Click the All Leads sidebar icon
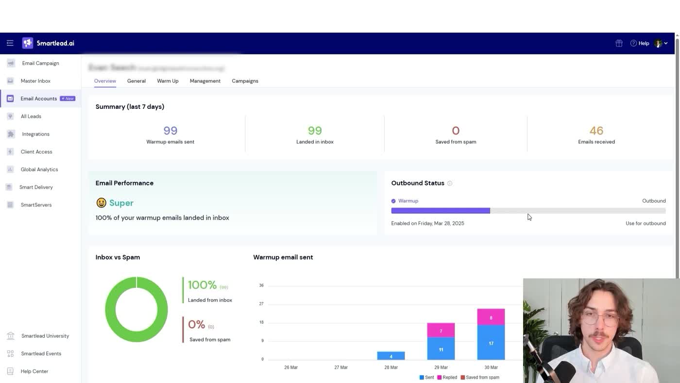The height and width of the screenshot is (383, 680). (10, 116)
